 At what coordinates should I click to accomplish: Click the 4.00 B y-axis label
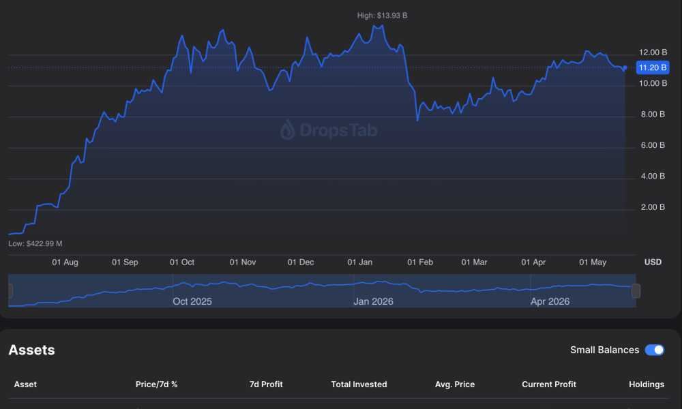coord(653,176)
